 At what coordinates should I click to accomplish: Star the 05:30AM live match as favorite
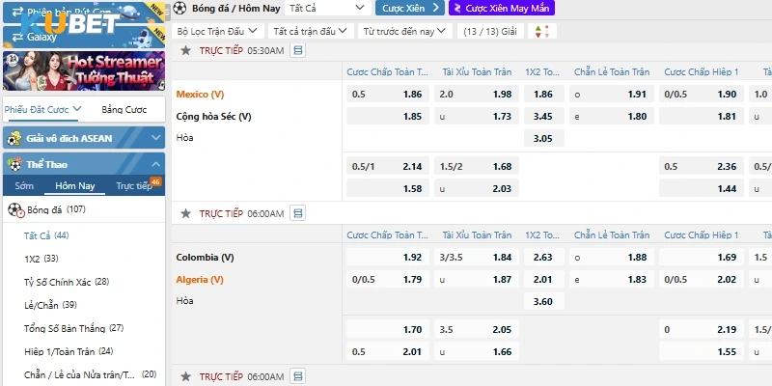[x=185, y=50]
